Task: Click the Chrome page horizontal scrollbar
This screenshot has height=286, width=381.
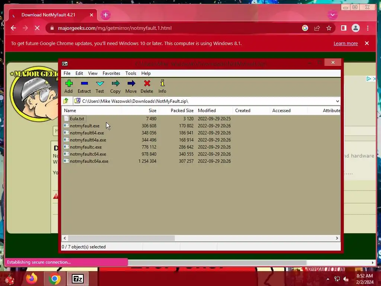Action: click(x=217, y=263)
